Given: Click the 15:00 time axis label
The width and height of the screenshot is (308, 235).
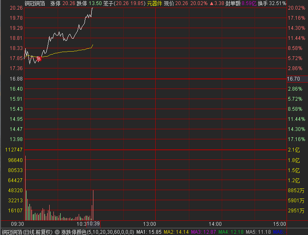Looking at the screenshot, I should (x=279, y=224).
